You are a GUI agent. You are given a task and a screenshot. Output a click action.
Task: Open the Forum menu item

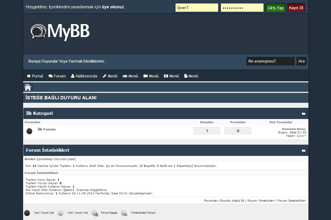pyautogui.click(x=57, y=76)
